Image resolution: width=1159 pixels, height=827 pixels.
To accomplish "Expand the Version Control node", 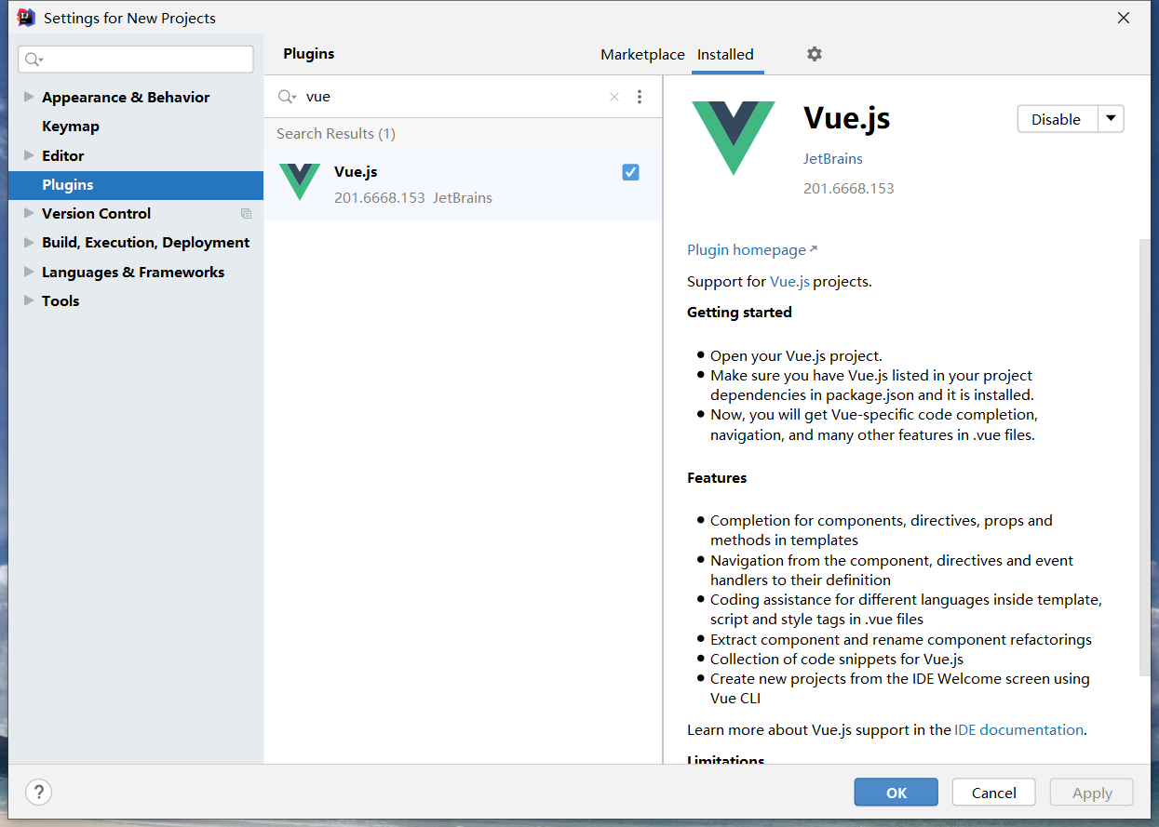I will tap(29, 213).
